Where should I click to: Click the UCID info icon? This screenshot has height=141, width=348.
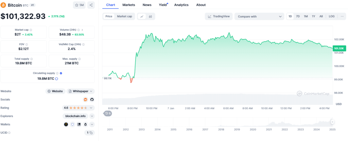coord(9,133)
